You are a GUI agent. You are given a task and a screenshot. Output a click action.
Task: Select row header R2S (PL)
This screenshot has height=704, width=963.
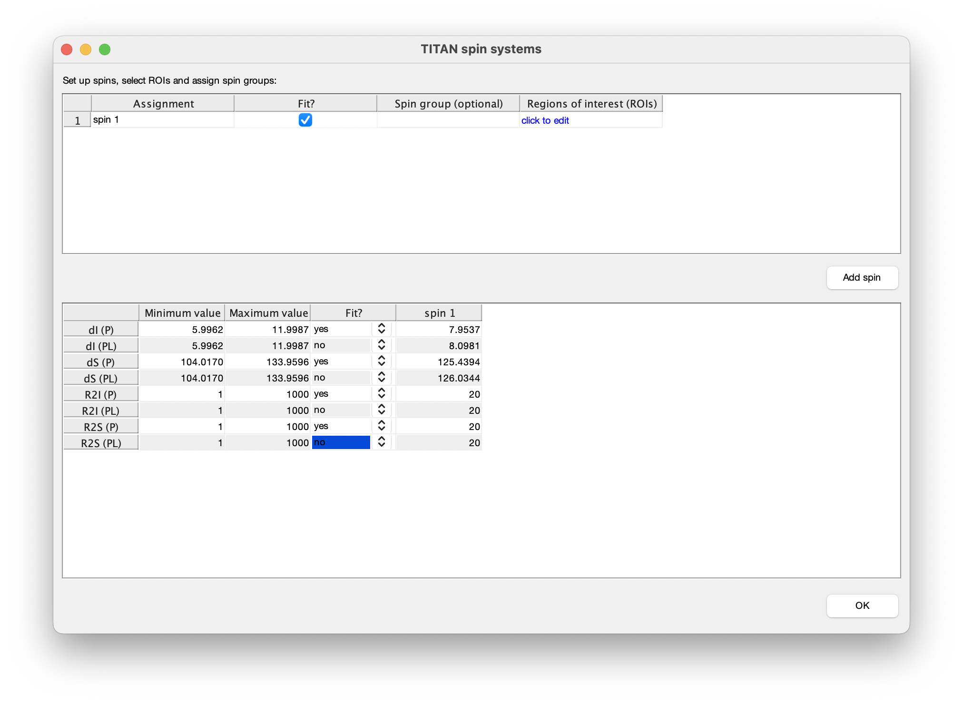pyautogui.click(x=101, y=443)
